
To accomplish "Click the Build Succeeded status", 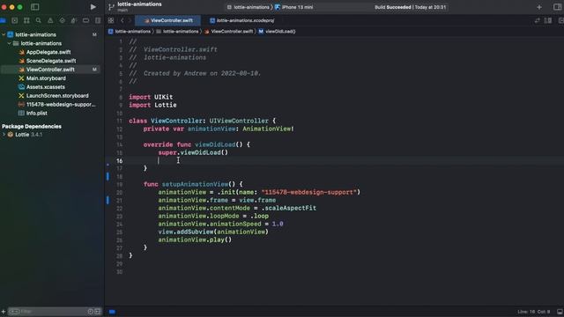I will (x=410, y=7).
